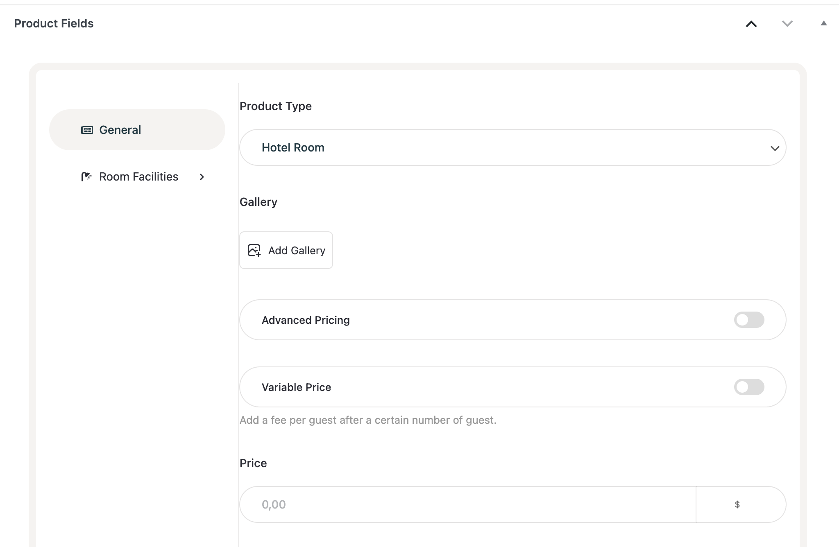Screen dimensions: 839x547
Task: Collapse the Product Fields panel
Action: click(823, 24)
